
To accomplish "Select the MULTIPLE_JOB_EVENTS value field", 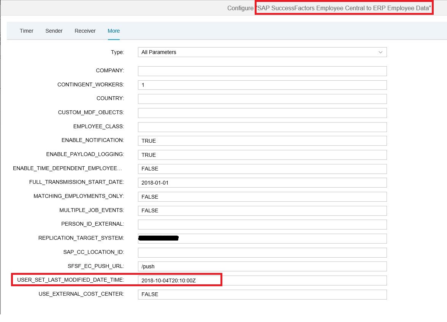I will pyautogui.click(x=262, y=211).
